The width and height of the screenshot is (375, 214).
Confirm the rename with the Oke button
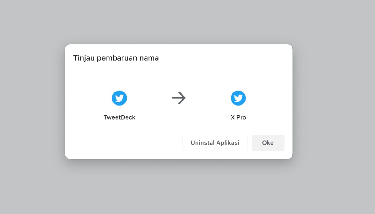click(268, 143)
